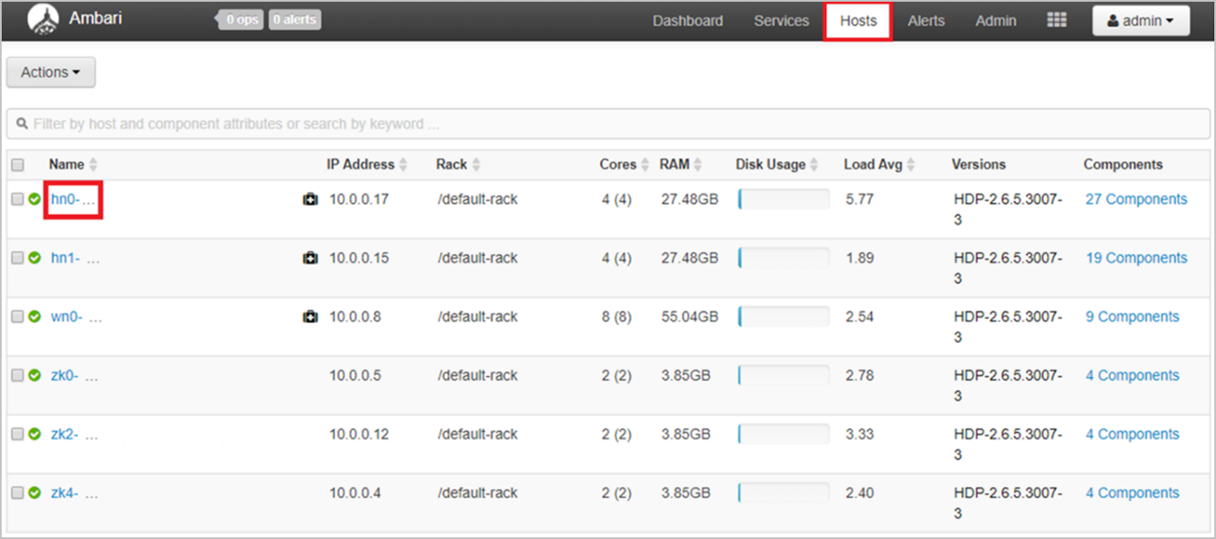Viewport: 1216px width, 539px height.
Task: Click the app launcher grid icon
Action: pyautogui.click(x=1056, y=19)
